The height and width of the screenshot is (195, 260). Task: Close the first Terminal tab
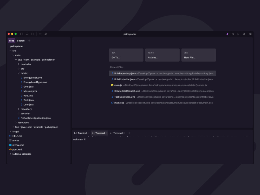click(x=89, y=133)
